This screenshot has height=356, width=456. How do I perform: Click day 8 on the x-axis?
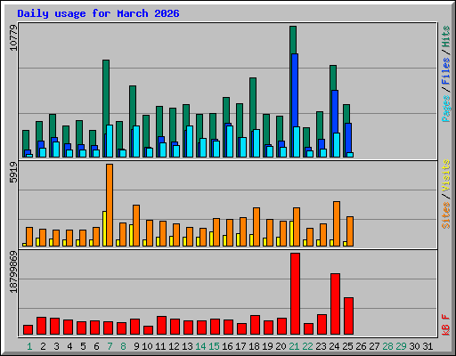point(123,346)
